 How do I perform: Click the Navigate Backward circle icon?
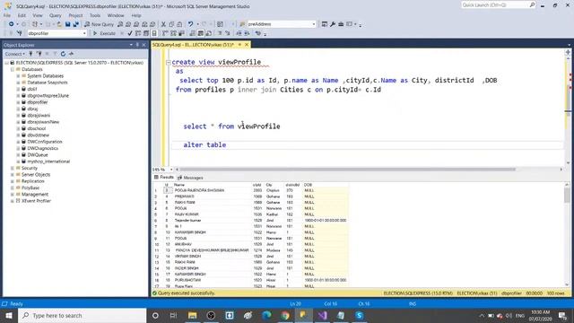pos(12,24)
